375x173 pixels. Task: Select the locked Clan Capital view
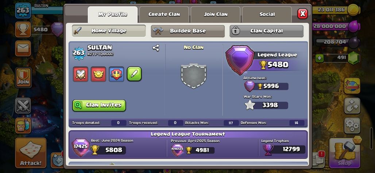[266, 31]
